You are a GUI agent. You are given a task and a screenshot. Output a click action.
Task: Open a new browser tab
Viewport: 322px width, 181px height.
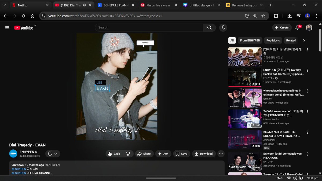coord(270,5)
